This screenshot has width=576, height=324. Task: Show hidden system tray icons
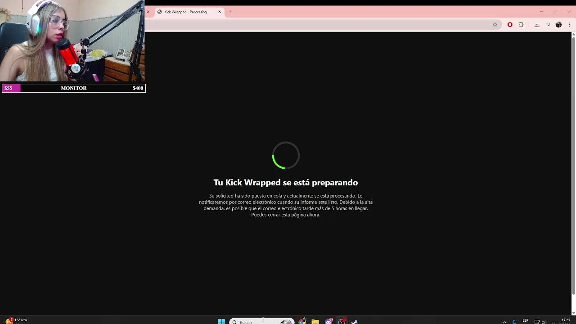504,322
